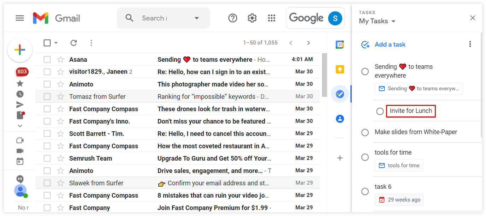This screenshot has width=486, height=216.
Task: Mark the Invite for Lunch task complete
Action: [x=380, y=111]
